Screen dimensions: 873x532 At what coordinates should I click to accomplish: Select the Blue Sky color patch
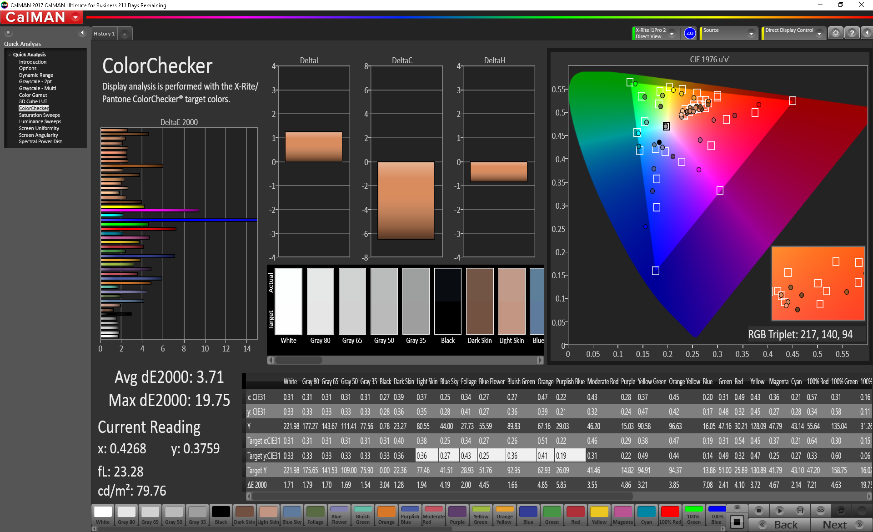[x=292, y=515]
